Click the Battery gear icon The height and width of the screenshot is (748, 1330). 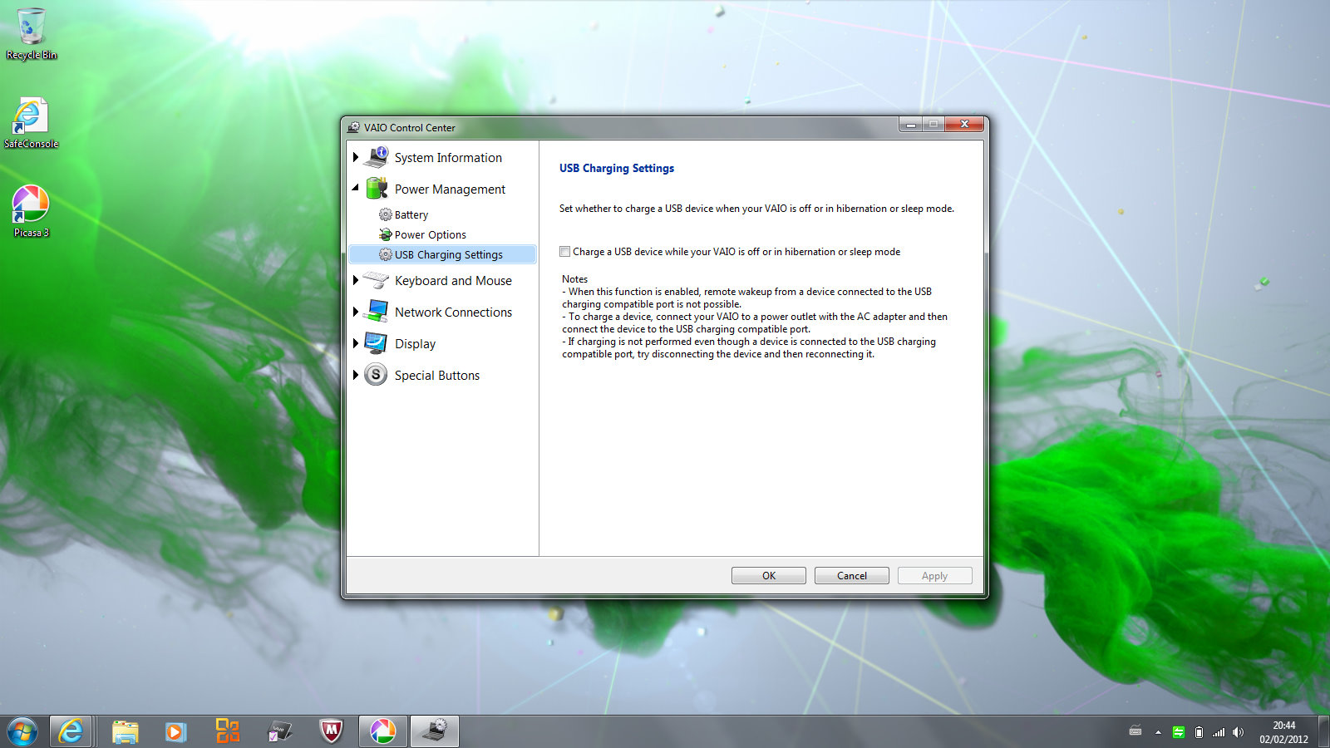pos(386,214)
